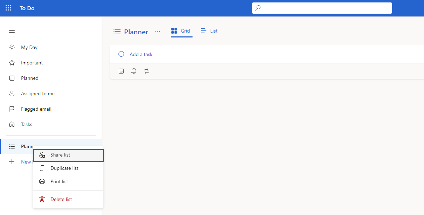
Task: Collapse the sidebar with hamburger icon
Action: pyautogui.click(x=12, y=31)
